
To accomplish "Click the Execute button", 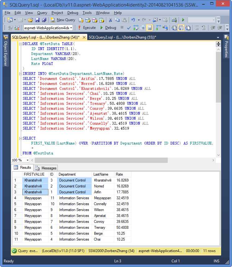I will [x=87, y=28].
